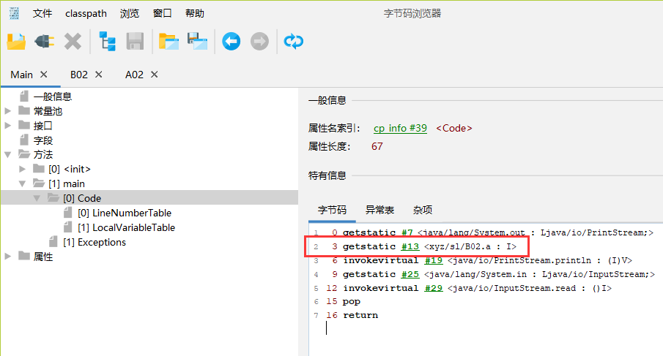Image resolution: width=663 pixels, height=356 pixels.
Task: Click the plug attach-to-process toolbar icon
Action: tap(45, 42)
